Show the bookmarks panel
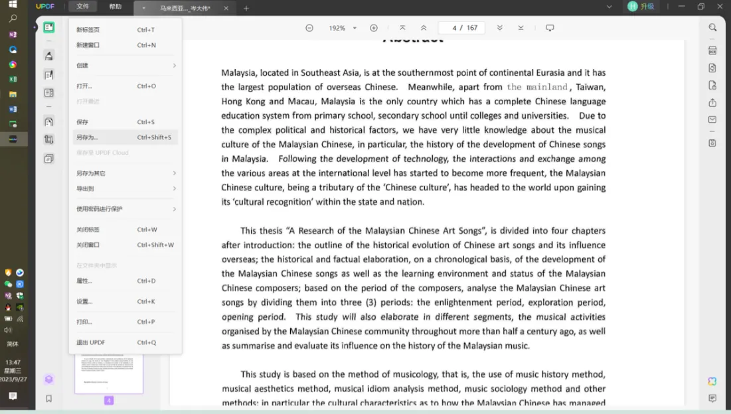 pyautogui.click(x=49, y=399)
